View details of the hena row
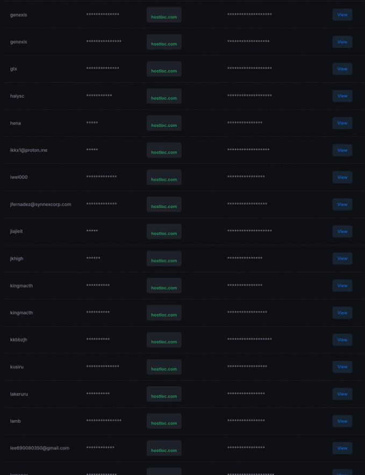This screenshot has height=475, width=365. click(x=342, y=123)
